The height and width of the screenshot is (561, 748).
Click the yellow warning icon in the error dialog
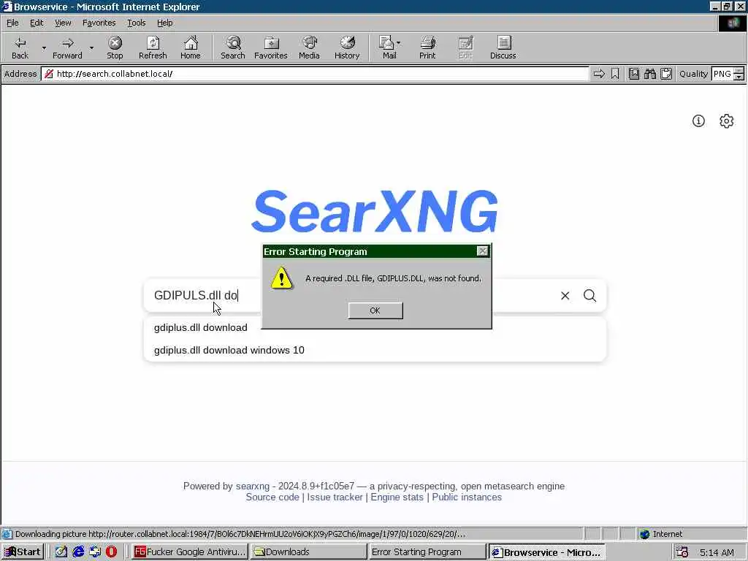click(281, 278)
